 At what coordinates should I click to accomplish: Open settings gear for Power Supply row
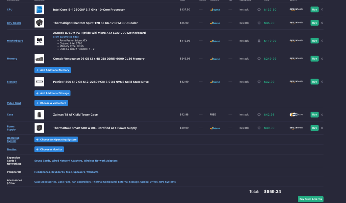(259, 128)
